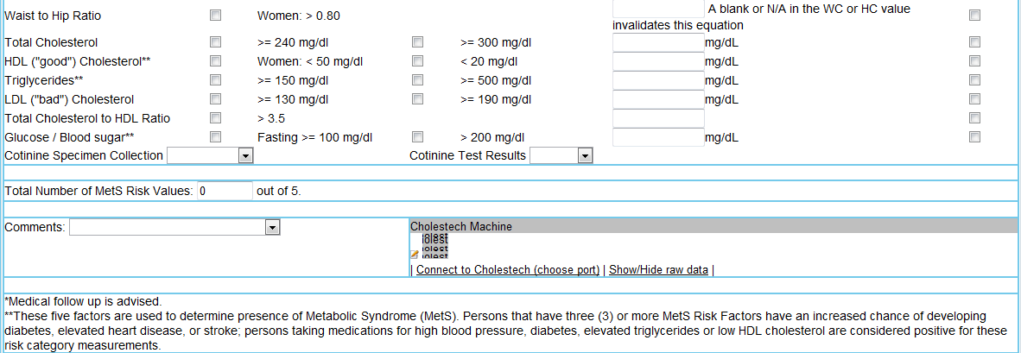This screenshot has height=353, width=1021.
Task: Focus the Triglycerides mg/dL value field
Action: tap(658, 80)
